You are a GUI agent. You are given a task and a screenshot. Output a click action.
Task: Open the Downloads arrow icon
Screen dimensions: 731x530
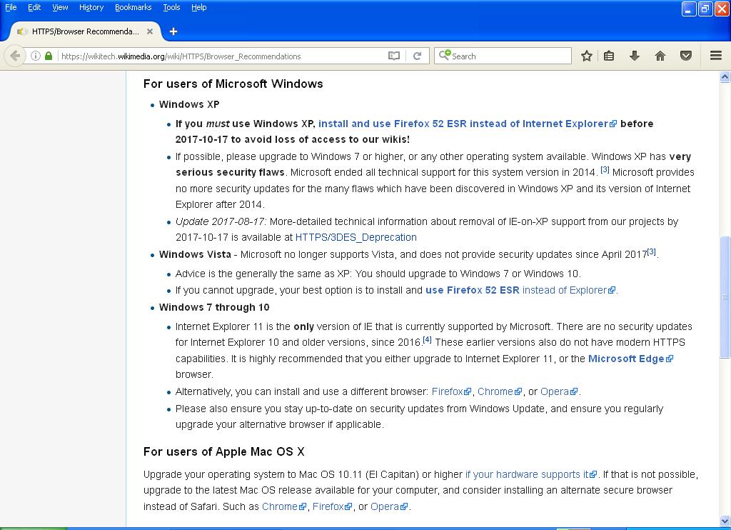click(635, 56)
